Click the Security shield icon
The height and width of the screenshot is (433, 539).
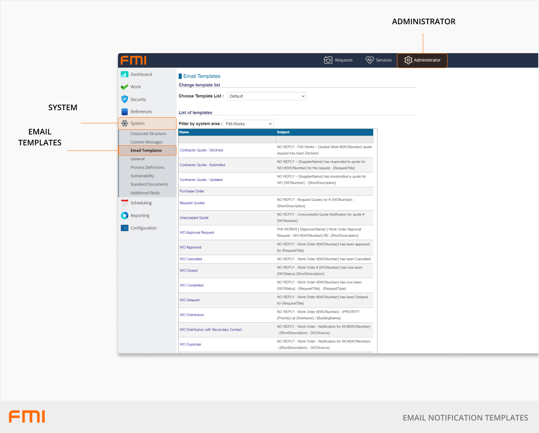pyautogui.click(x=125, y=99)
